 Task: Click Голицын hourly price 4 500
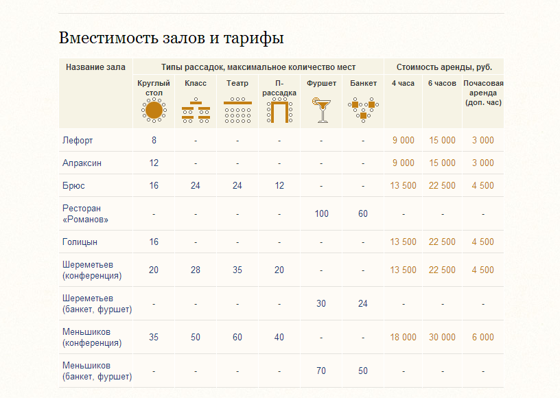[x=483, y=242]
